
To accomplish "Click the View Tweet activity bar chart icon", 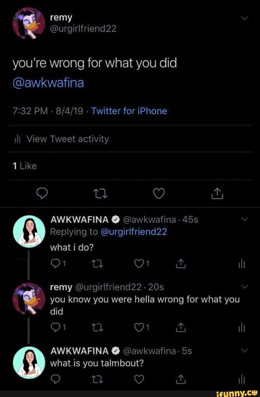I will click(x=18, y=139).
